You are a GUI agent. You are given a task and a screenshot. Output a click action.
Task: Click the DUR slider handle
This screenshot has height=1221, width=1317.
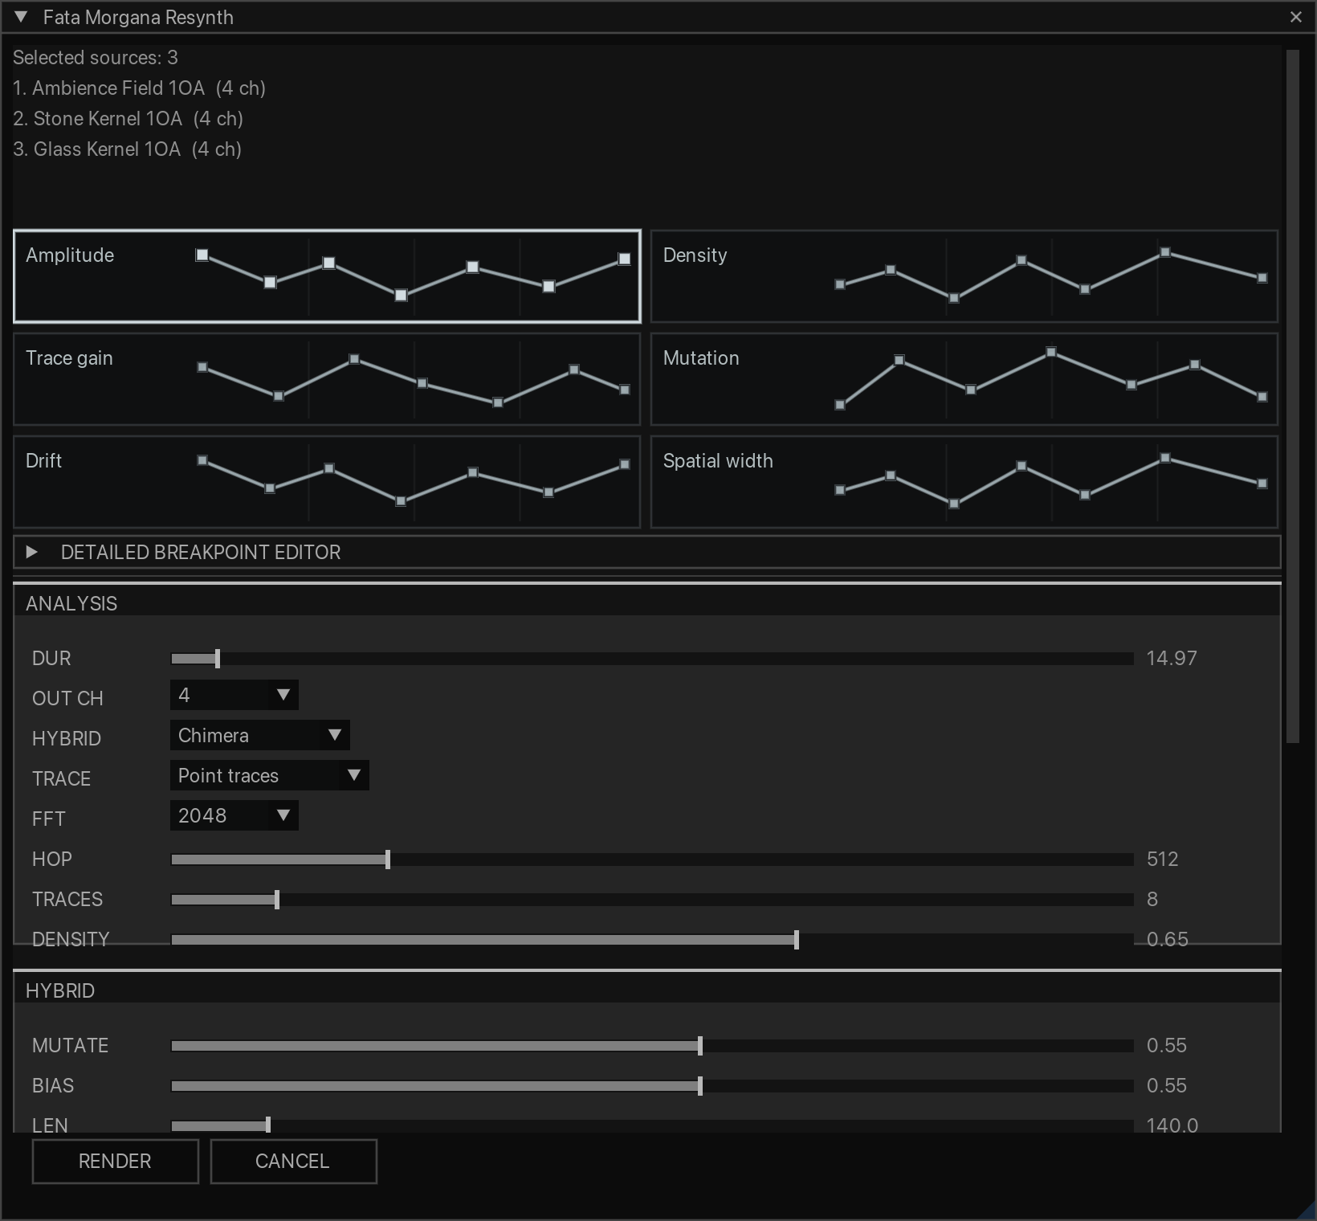[x=218, y=659]
